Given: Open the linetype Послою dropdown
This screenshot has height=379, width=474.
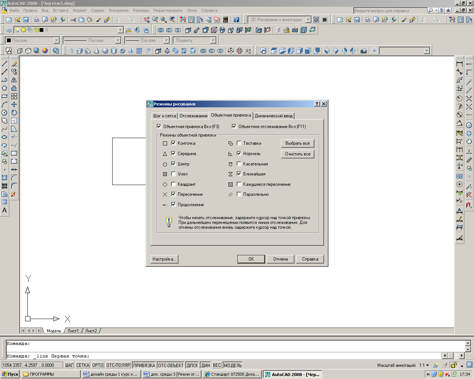Looking at the screenshot, I should click(x=118, y=40).
